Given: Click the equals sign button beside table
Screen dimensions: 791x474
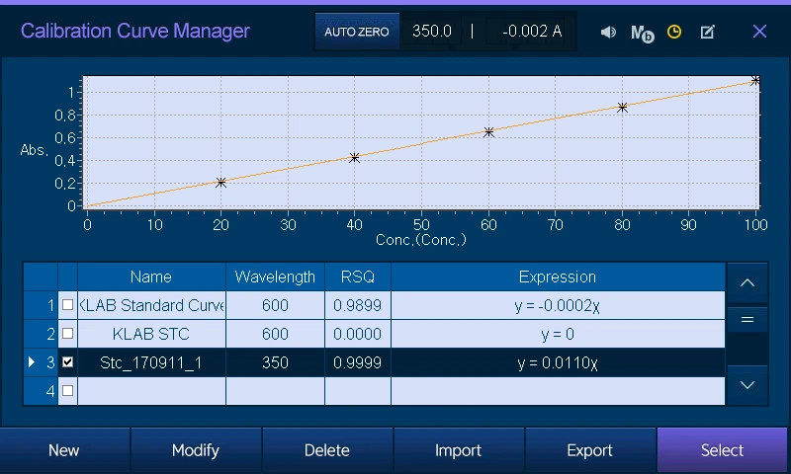Looking at the screenshot, I should click(747, 320).
